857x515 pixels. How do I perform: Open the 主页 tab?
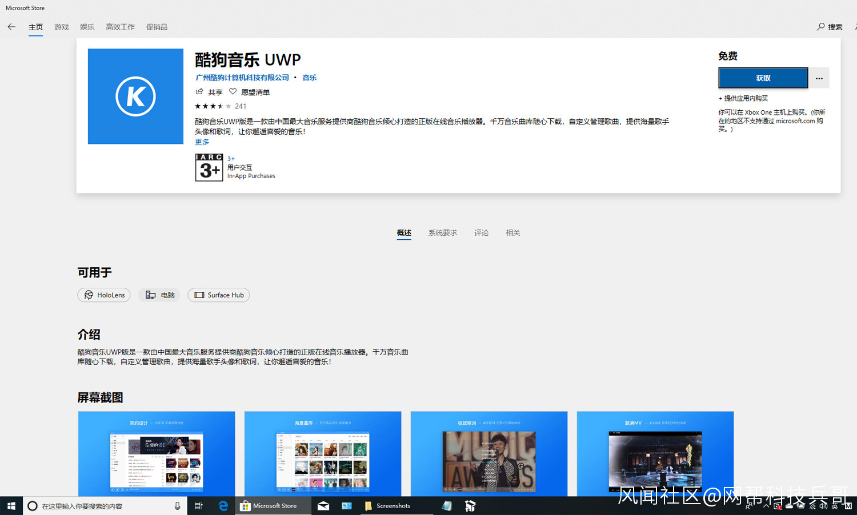coord(36,27)
